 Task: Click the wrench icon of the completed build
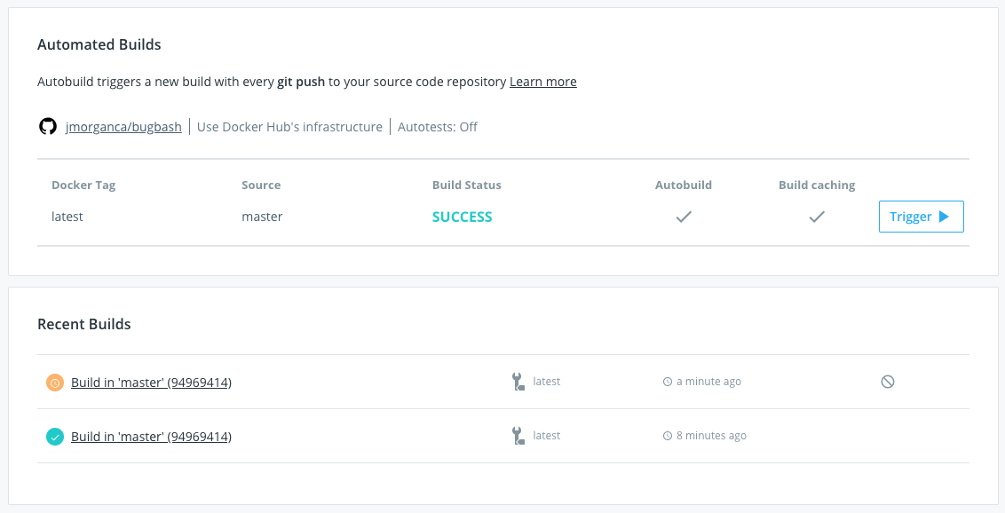(518, 436)
